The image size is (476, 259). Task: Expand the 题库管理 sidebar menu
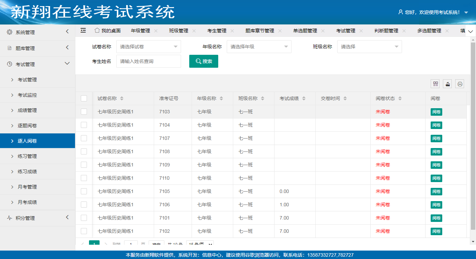click(38, 48)
